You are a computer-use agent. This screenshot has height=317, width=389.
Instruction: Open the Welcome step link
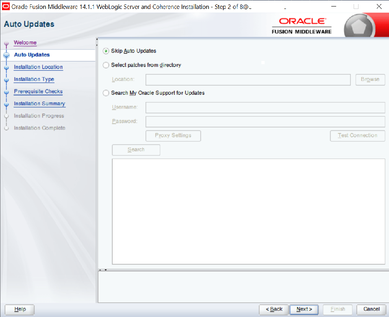25,42
